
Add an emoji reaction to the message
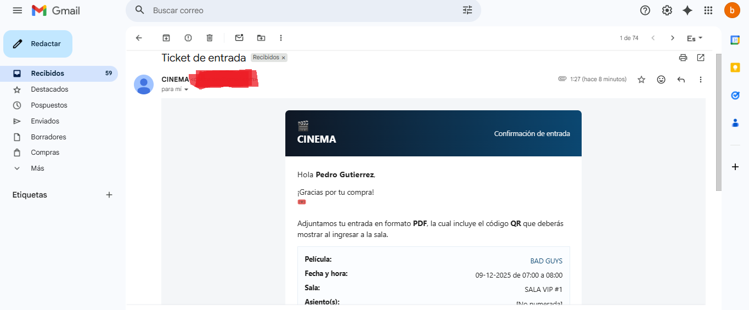(x=661, y=80)
